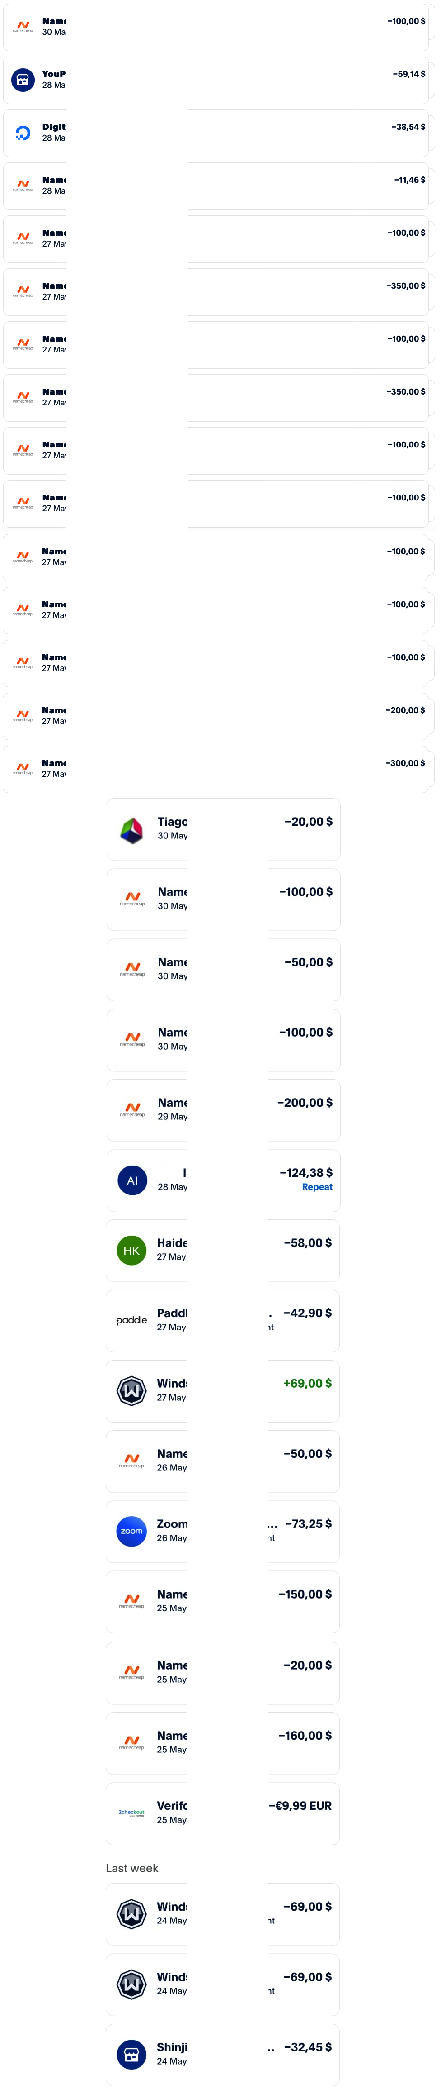Click the 2checkout logo icon
441x2089 pixels.
click(132, 1813)
